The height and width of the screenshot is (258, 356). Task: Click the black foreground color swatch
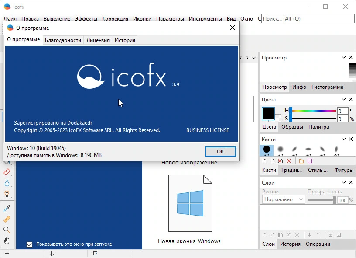(268, 113)
